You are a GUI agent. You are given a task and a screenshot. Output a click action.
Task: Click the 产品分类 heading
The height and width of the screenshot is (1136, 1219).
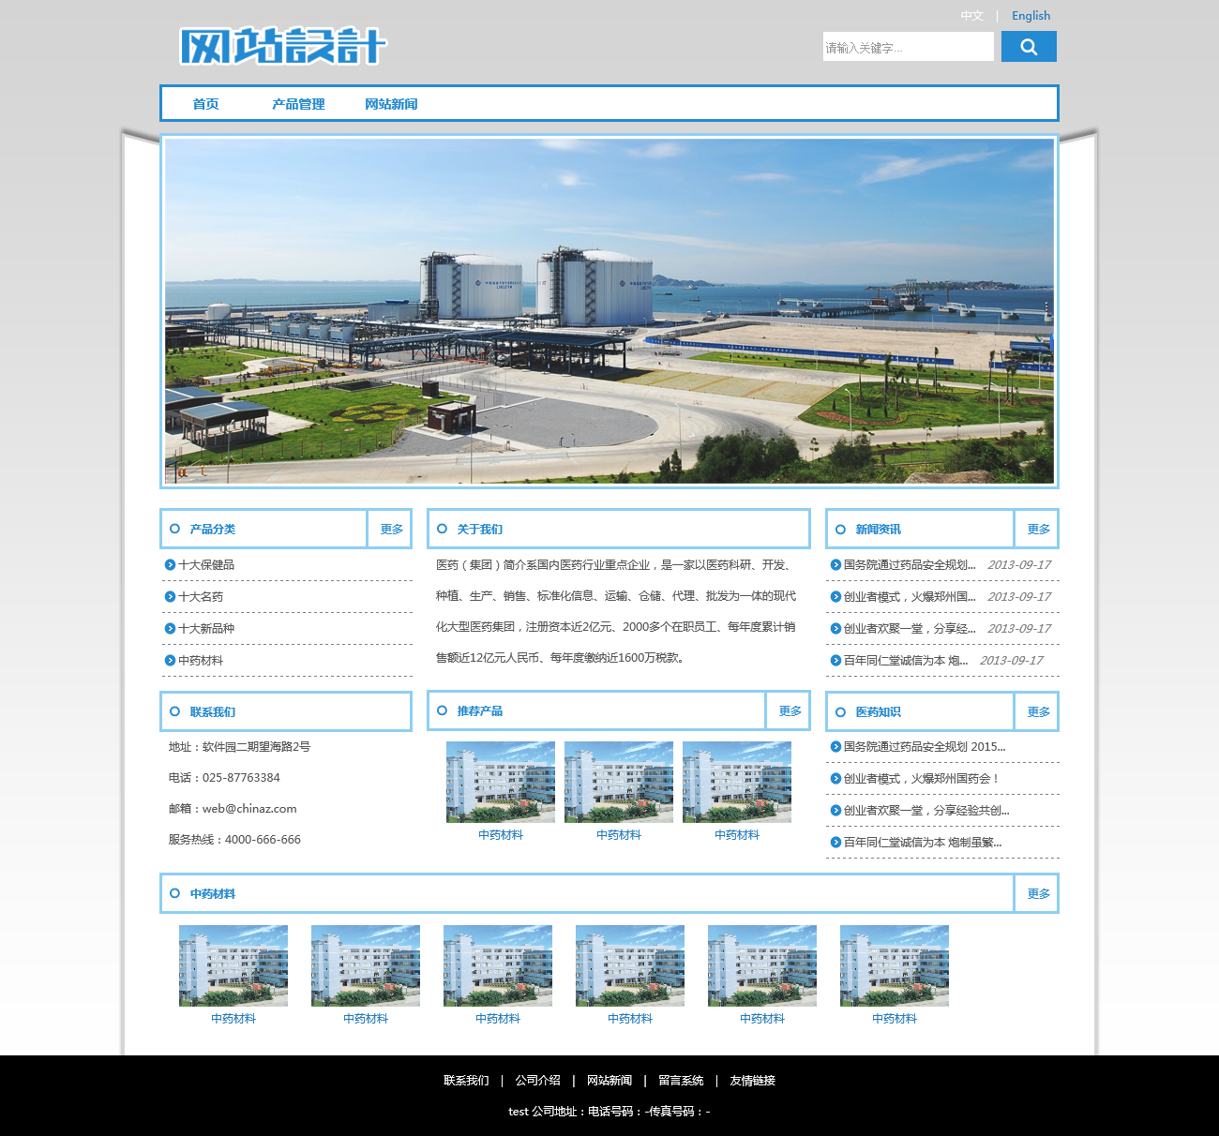[x=212, y=529]
